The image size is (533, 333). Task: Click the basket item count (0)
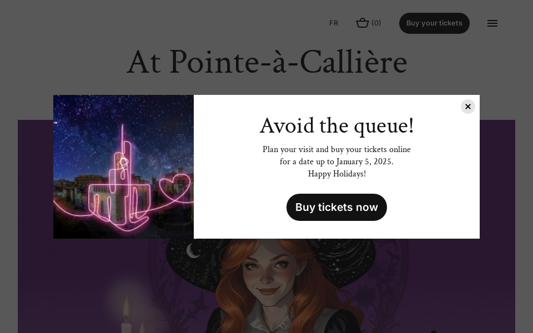pos(376,23)
